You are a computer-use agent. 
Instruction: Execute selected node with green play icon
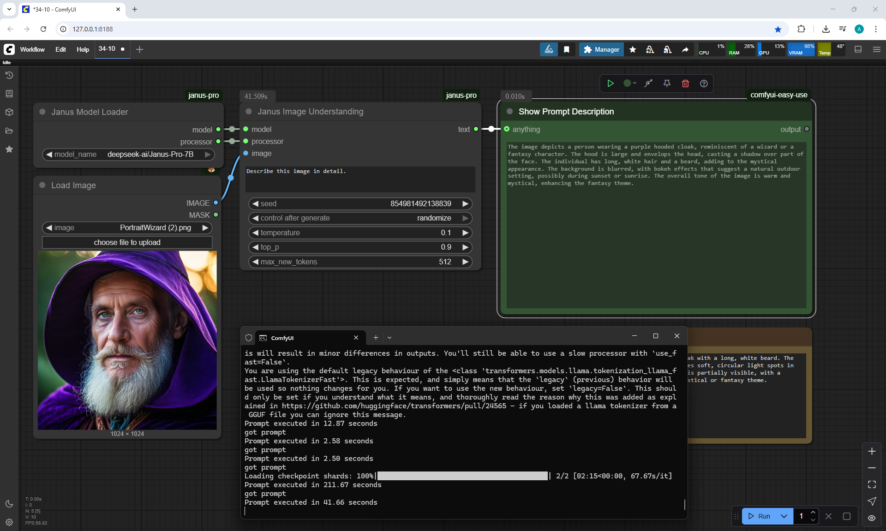point(611,84)
